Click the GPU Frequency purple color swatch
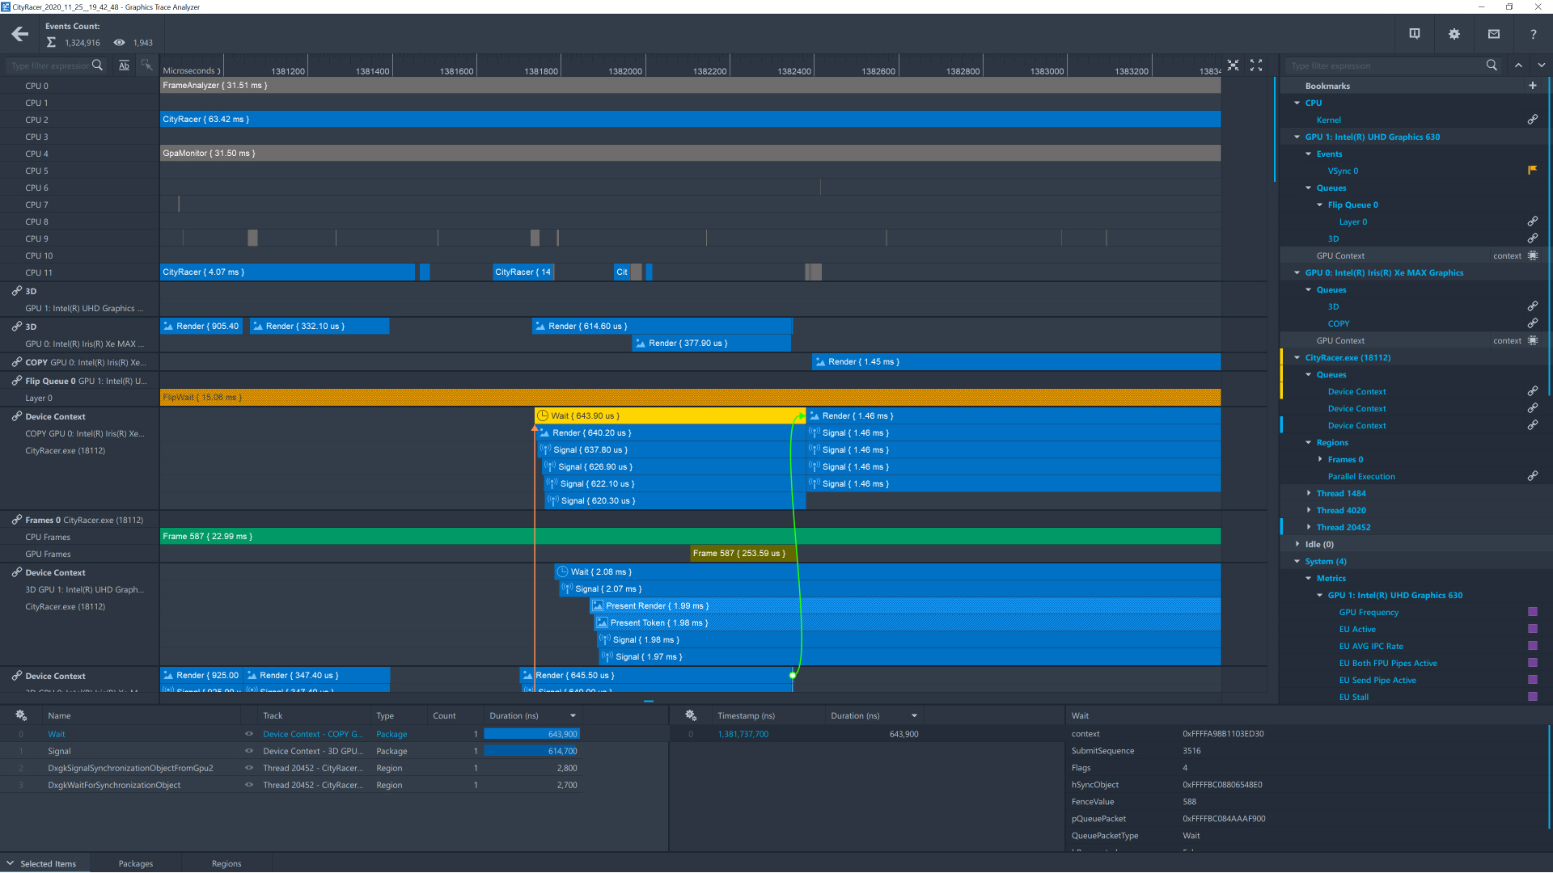 [x=1532, y=612]
